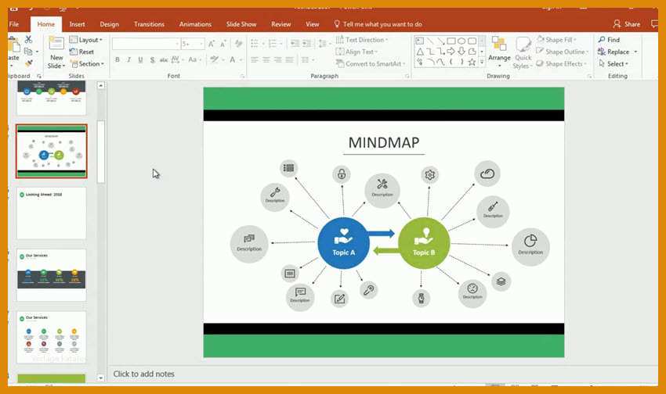Switch to the Animations tab
The image size is (666, 394).
click(x=195, y=24)
